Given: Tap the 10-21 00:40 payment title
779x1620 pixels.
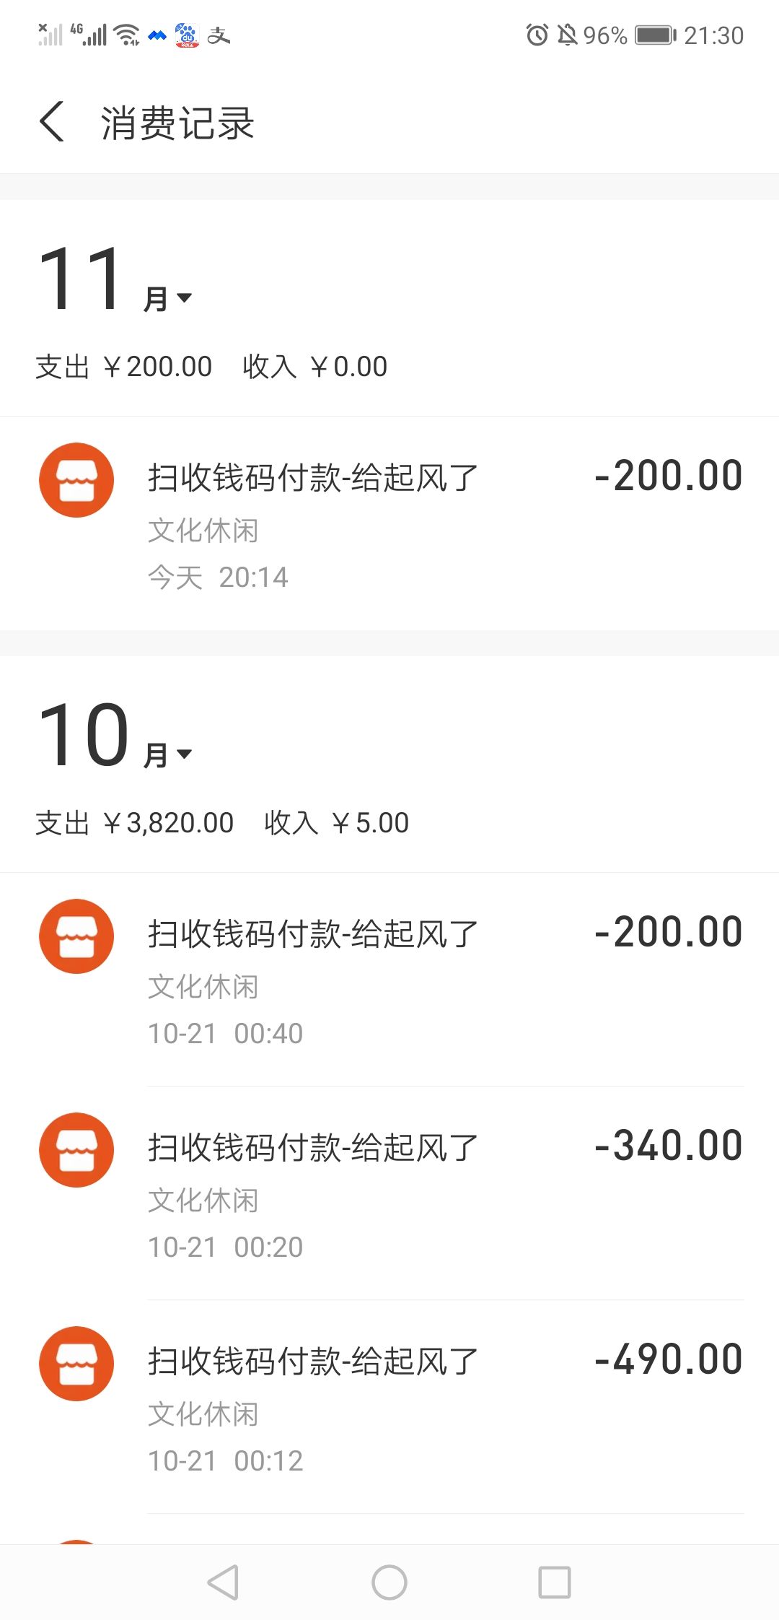Looking at the screenshot, I should (x=313, y=934).
